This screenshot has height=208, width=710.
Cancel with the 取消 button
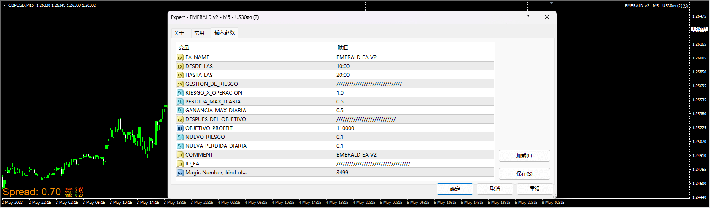[x=495, y=189]
